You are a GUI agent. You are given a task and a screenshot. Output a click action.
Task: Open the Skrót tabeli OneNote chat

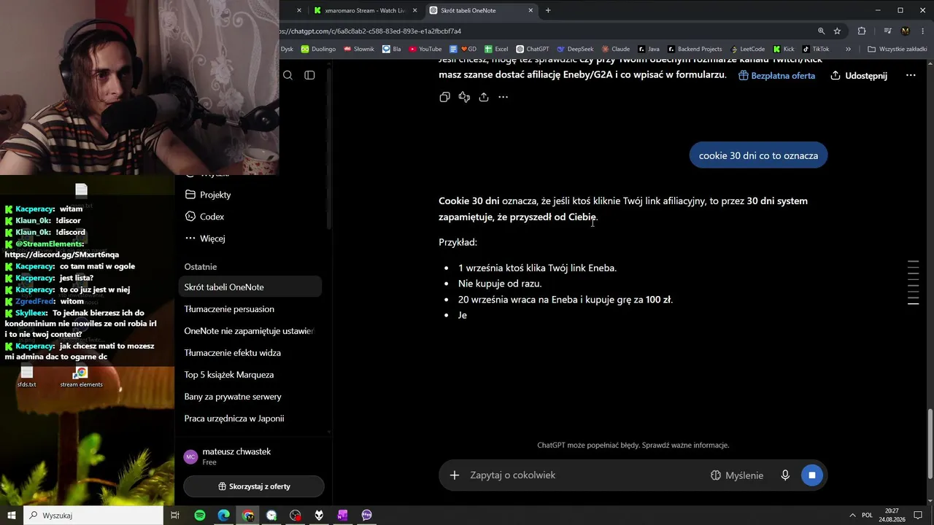pos(250,287)
